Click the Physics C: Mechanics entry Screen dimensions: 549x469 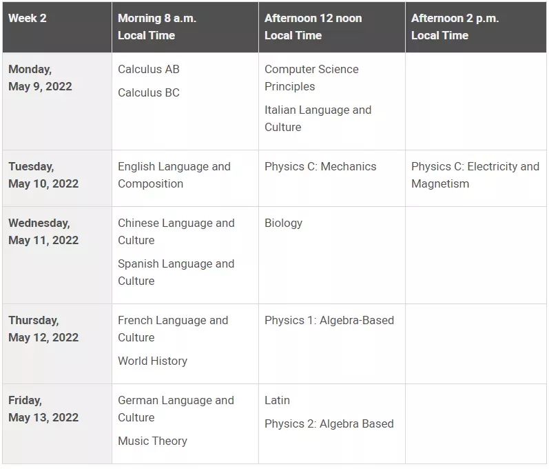(320, 166)
